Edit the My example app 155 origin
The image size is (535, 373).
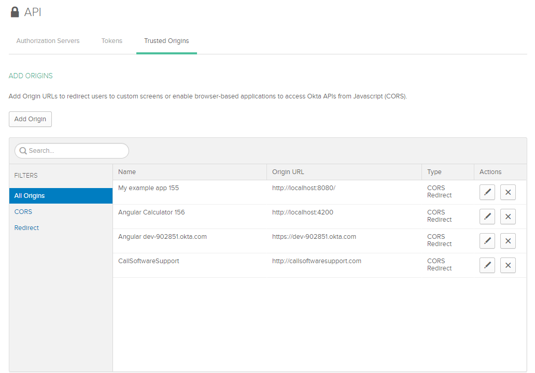[x=487, y=192]
